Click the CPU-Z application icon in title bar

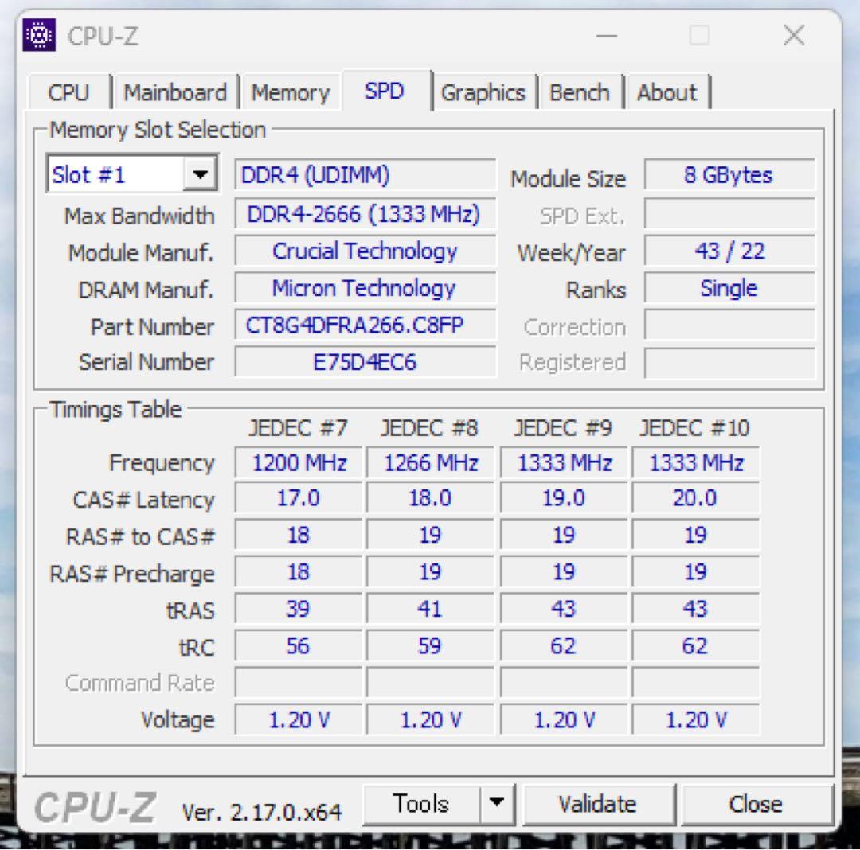[39, 35]
